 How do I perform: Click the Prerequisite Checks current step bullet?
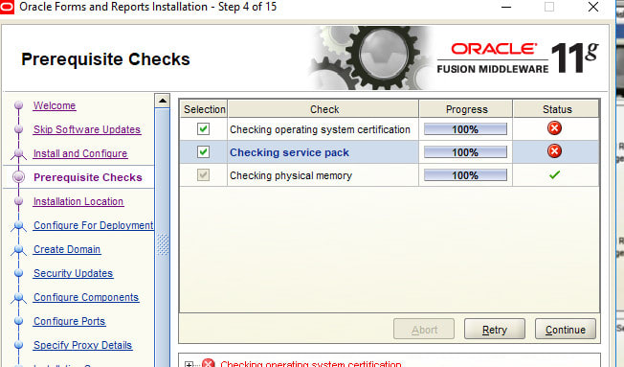click(x=18, y=177)
